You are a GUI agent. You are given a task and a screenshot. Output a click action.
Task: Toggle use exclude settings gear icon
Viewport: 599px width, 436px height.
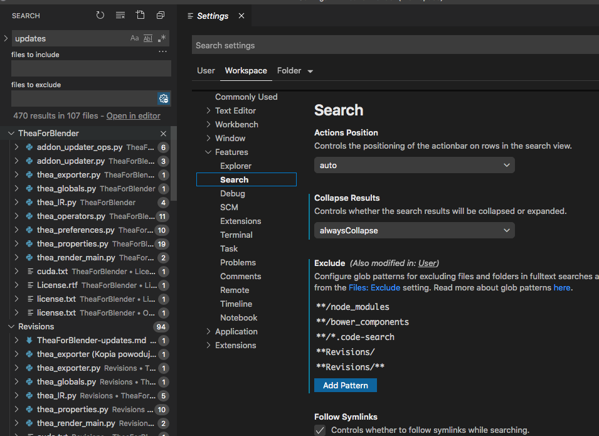164,98
